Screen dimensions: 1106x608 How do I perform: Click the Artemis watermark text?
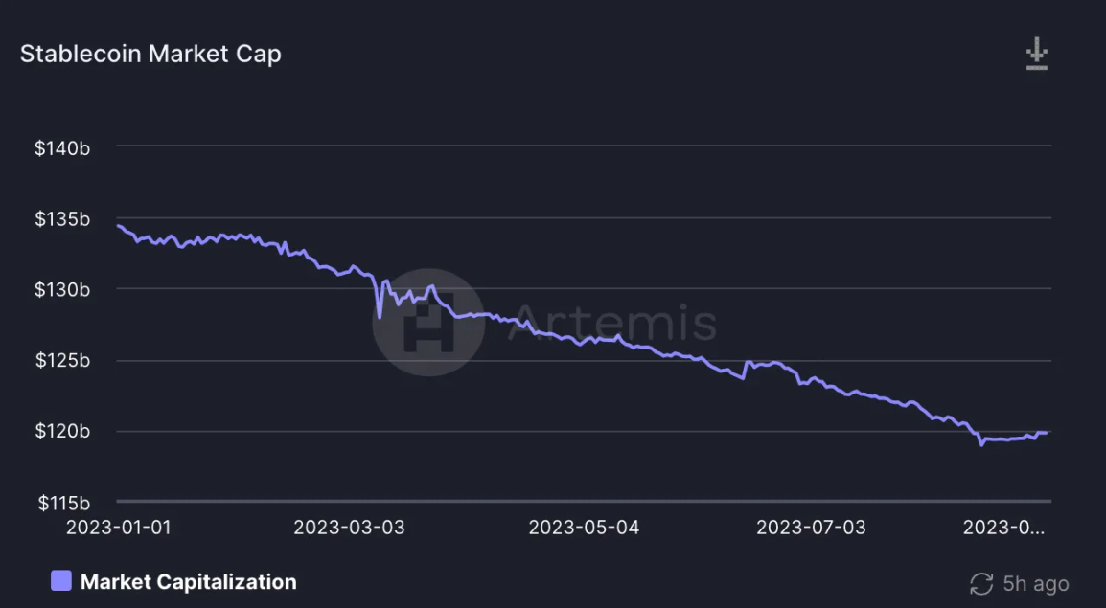coord(612,323)
